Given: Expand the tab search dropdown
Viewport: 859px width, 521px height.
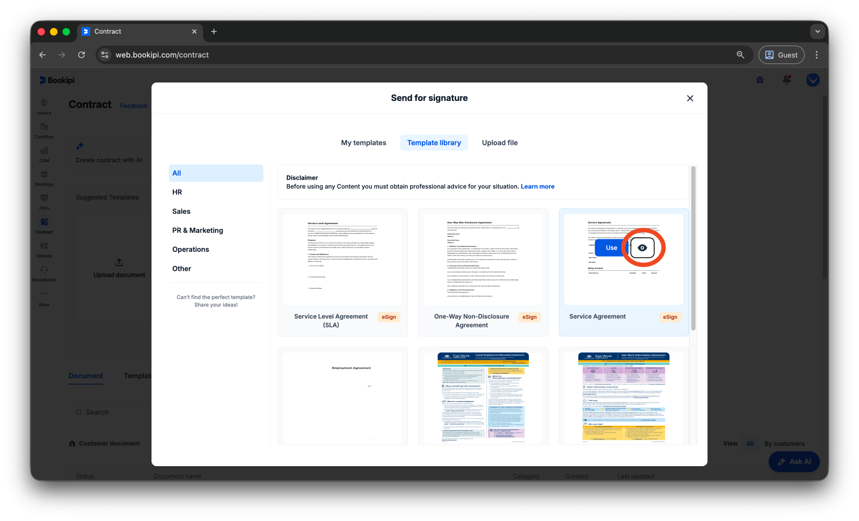Looking at the screenshot, I should coord(818,31).
